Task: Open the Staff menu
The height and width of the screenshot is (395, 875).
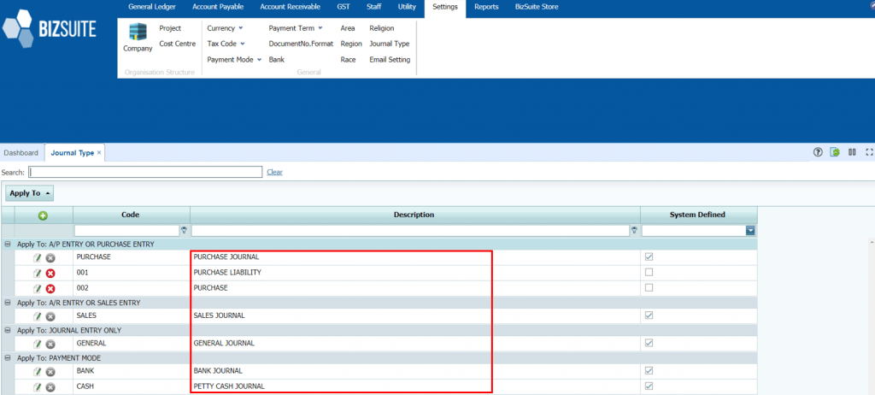Action: click(374, 7)
